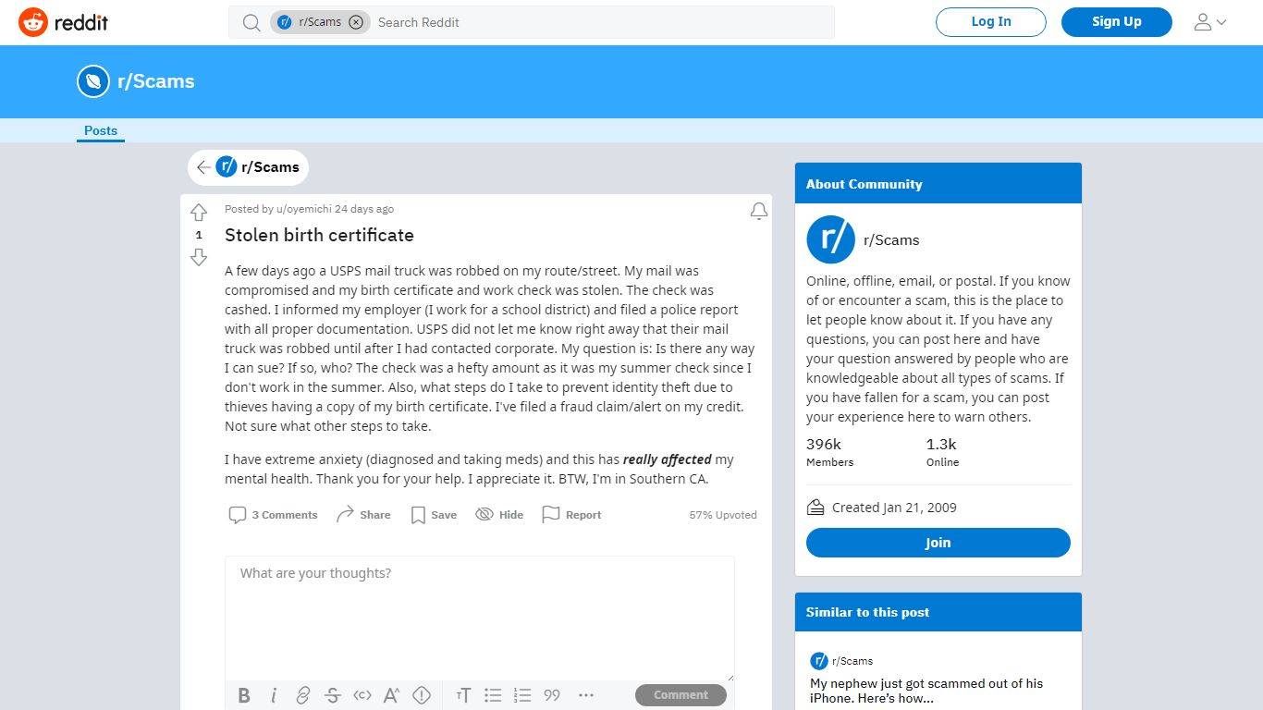The image size is (1263, 710).
Task: Click the Stolen birth certificate title
Action: click(x=319, y=235)
